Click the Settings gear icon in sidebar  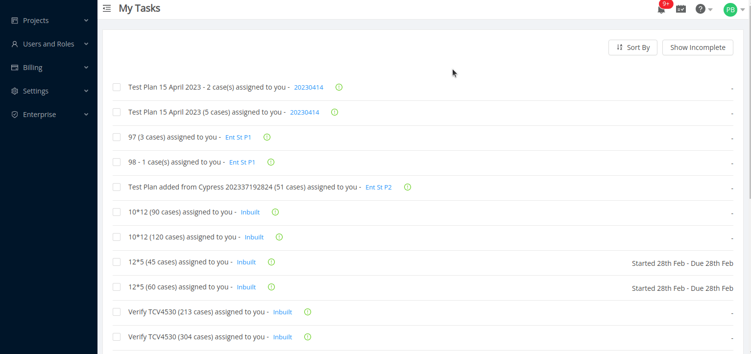pyautogui.click(x=15, y=91)
